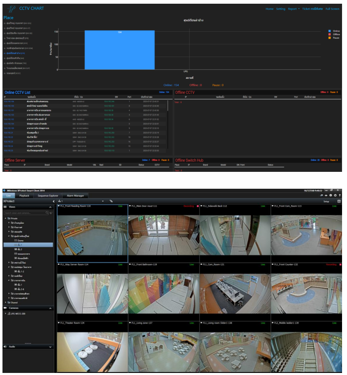This screenshot has width=347, height=375.
Task: Click the Cameras panel camera icon
Action: click(5, 308)
